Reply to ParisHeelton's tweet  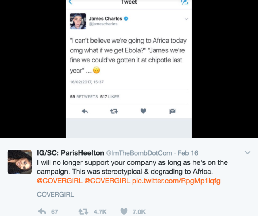(x=42, y=211)
